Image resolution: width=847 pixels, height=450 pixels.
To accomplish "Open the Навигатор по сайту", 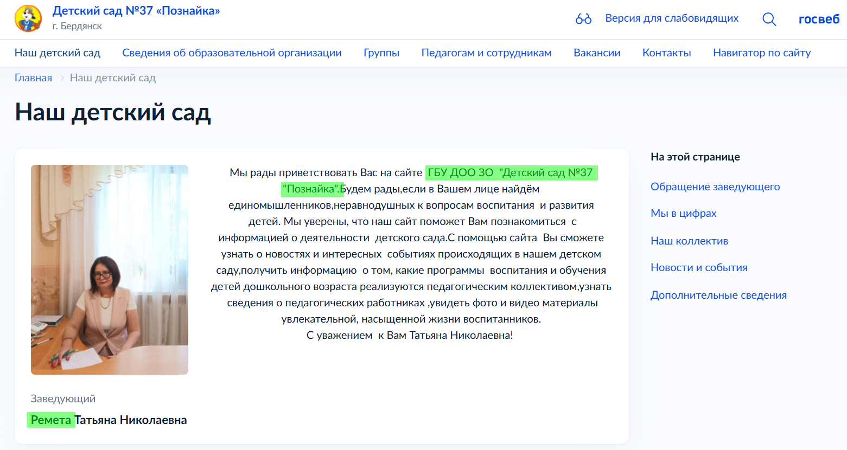I will point(761,53).
